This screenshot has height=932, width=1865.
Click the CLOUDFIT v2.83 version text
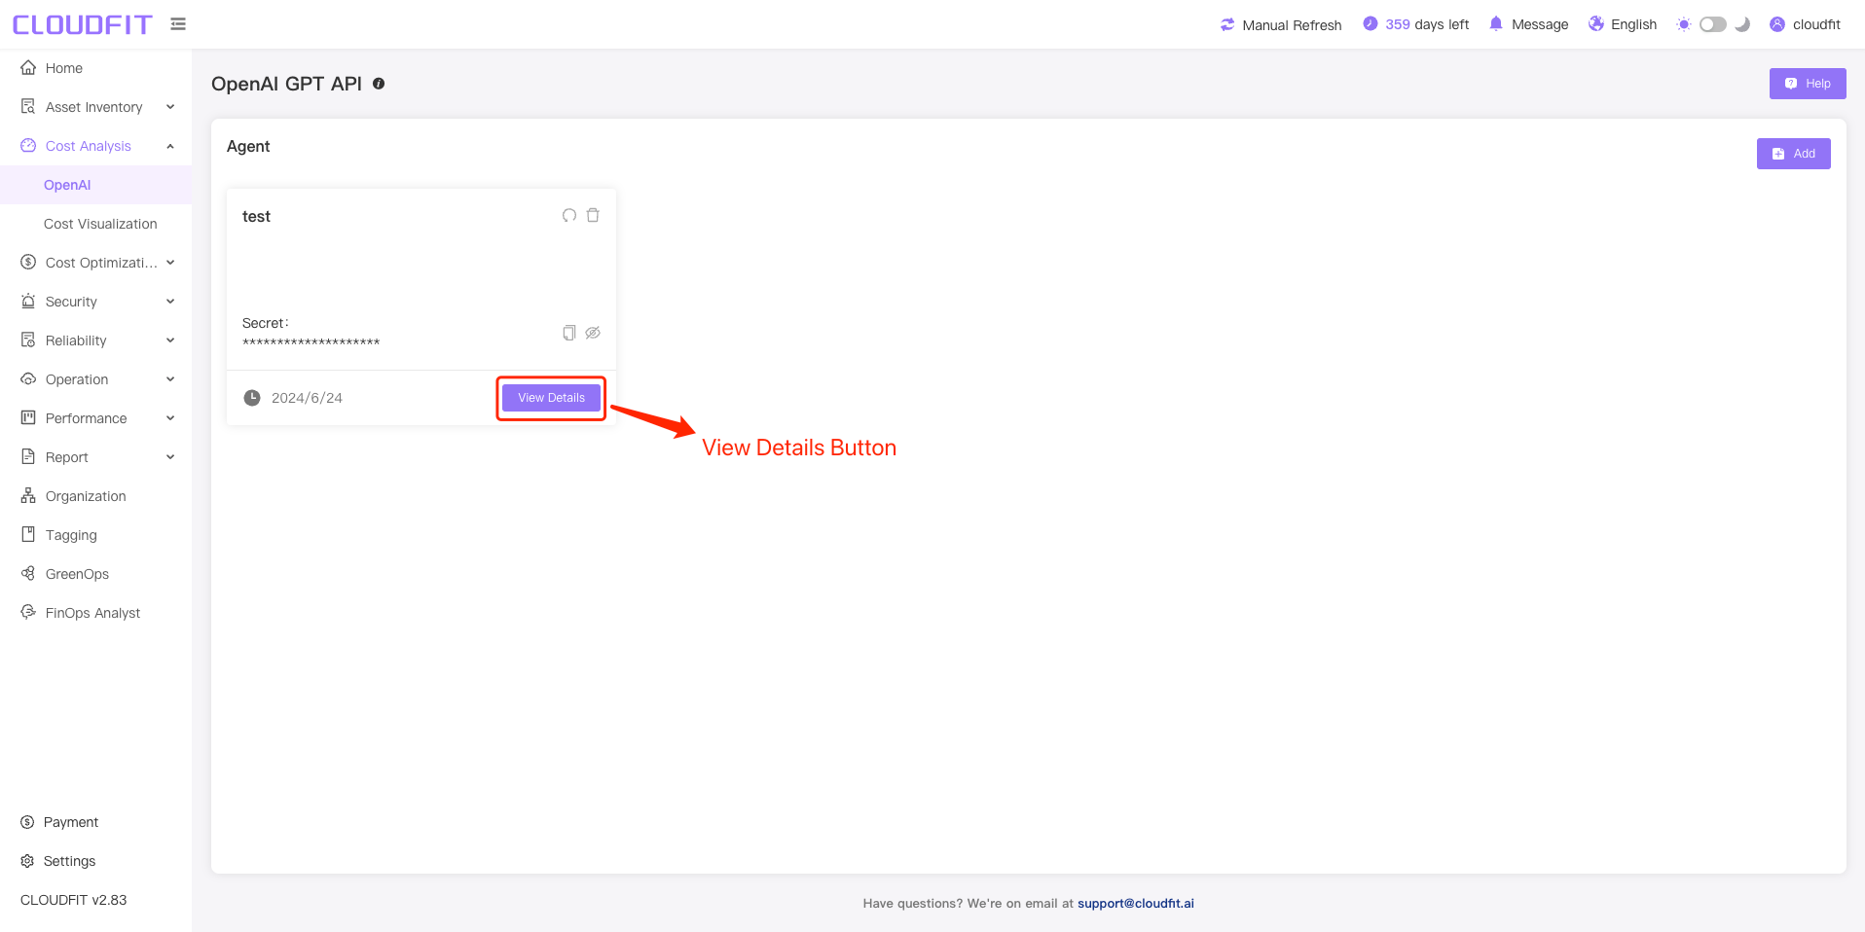[74, 900]
